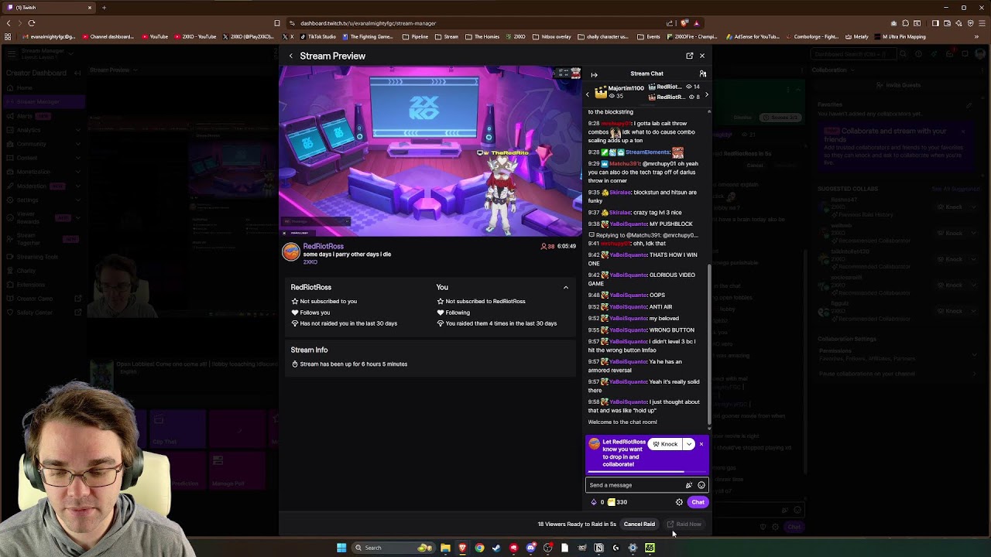The height and width of the screenshot is (557, 991).
Task: Reload the Twitch dashboard page
Action: point(32,23)
